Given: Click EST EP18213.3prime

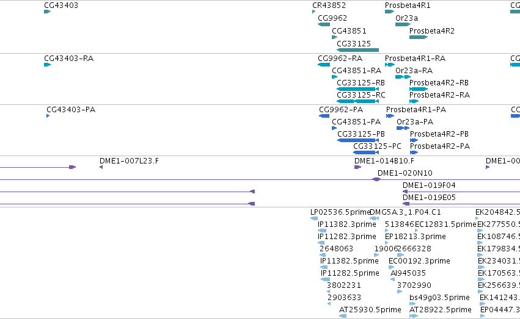Looking at the screenshot, I should click(x=415, y=237).
